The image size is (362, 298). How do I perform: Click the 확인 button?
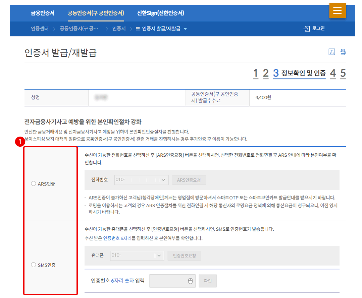click(x=208, y=281)
